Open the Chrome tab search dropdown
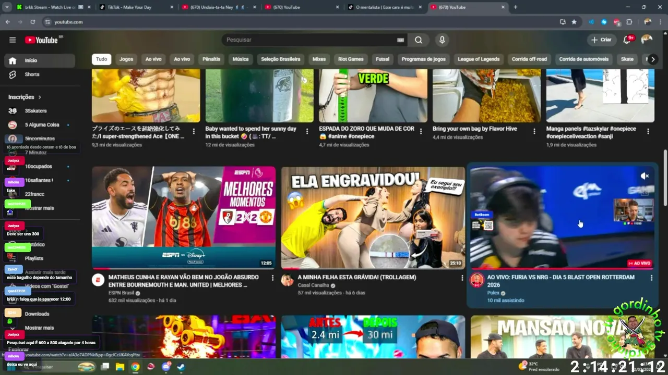 point(7,7)
